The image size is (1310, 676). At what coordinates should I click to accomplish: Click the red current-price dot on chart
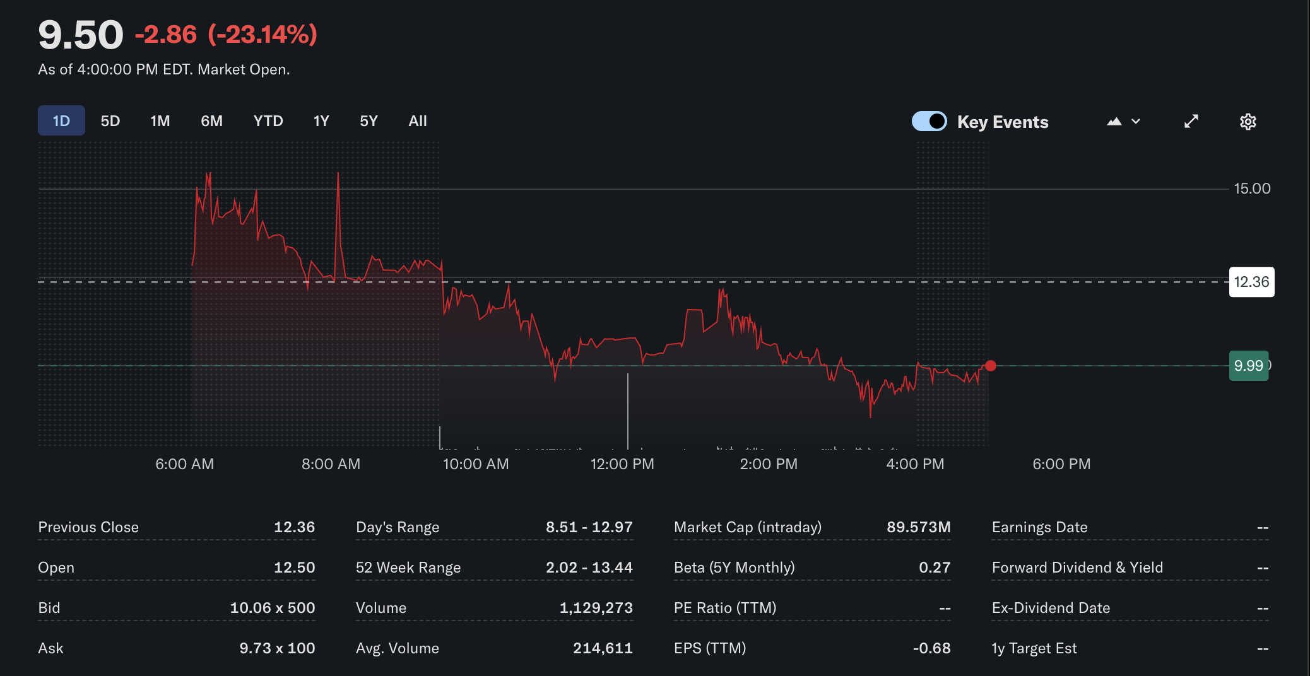tap(991, 366)
